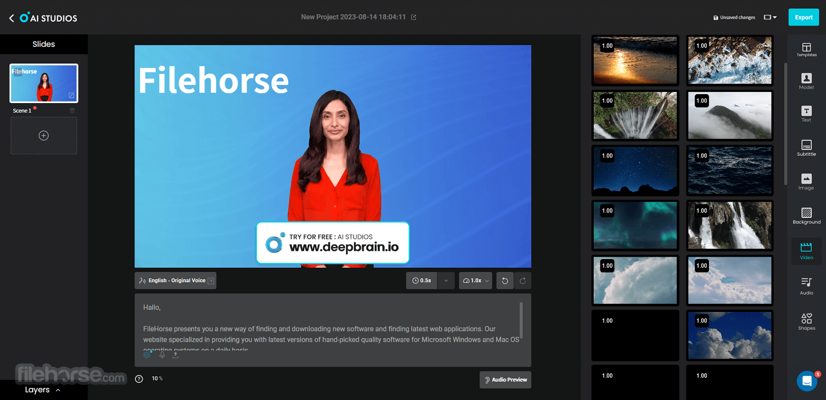The image size is (826, 400).
Task: Expand the pause duration dropdown
Action: tap(446, 281)
